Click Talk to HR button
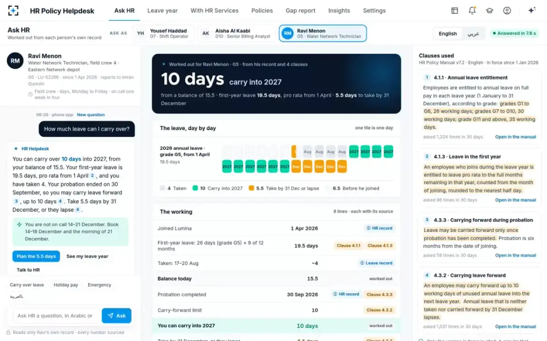This screenshot has width=547, height=341. (x=28, y=270)
